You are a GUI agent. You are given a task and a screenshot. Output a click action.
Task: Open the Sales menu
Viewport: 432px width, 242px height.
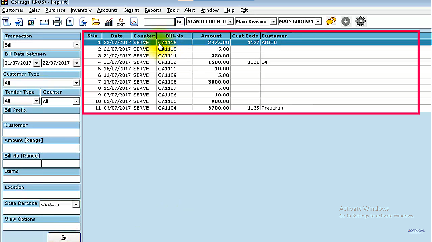tap(34, 10)
